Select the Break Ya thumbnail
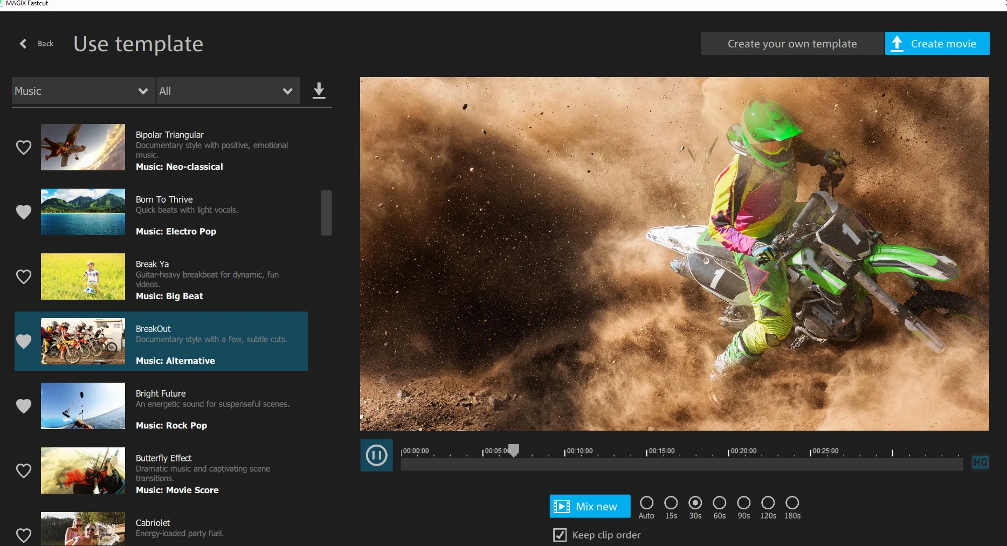The image size is (1007, 546). pos(83,277)
